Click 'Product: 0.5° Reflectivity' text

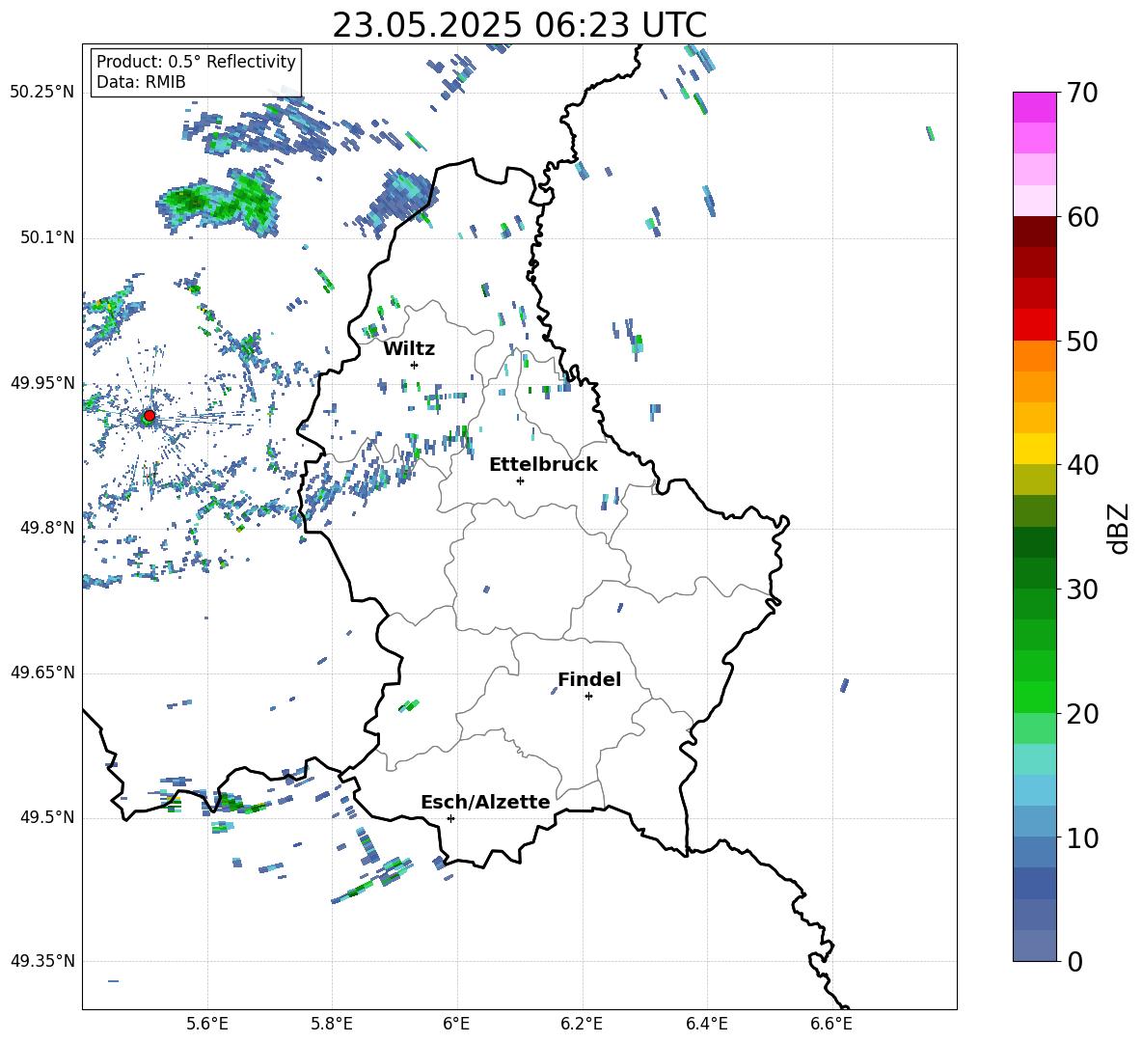click(196, 62)
